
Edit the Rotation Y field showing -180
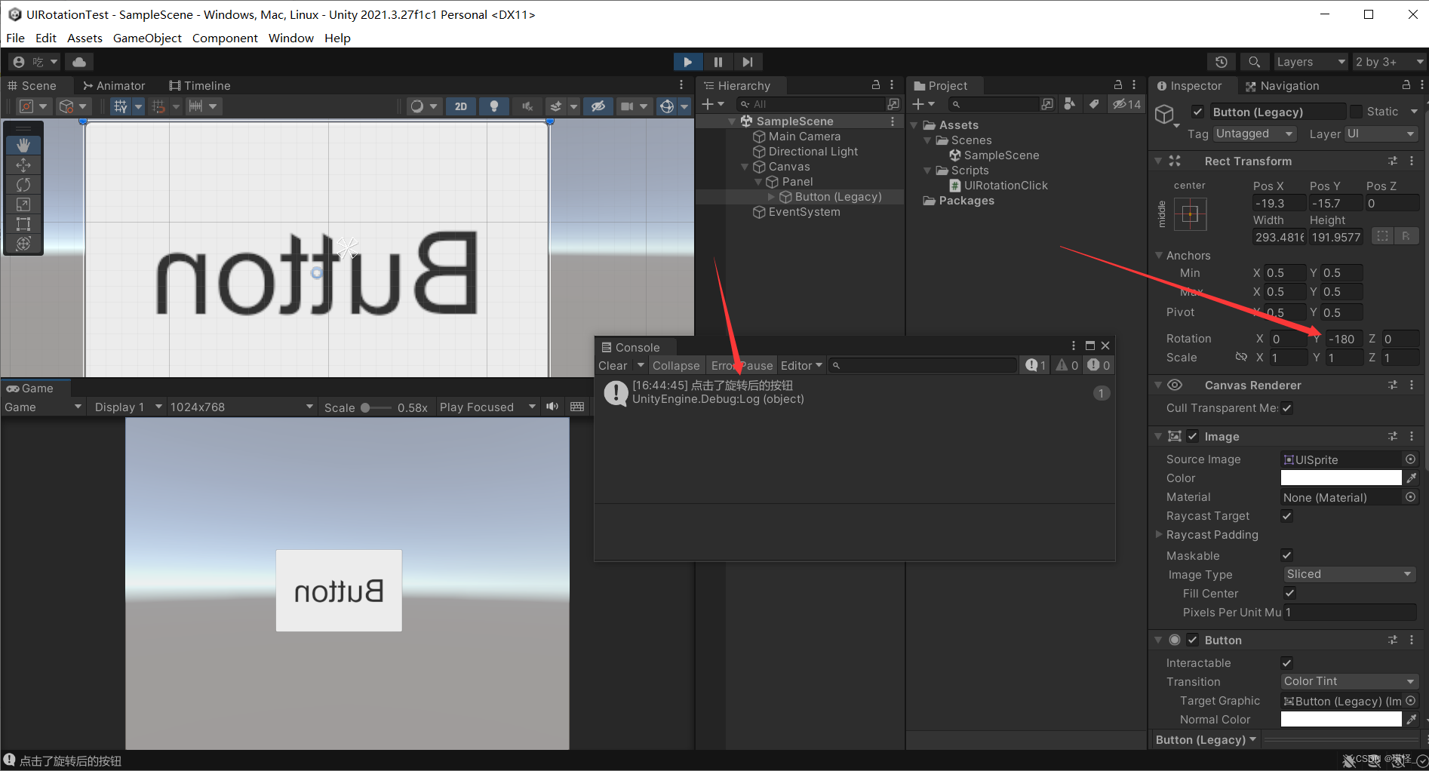[x=1343, y=339]
